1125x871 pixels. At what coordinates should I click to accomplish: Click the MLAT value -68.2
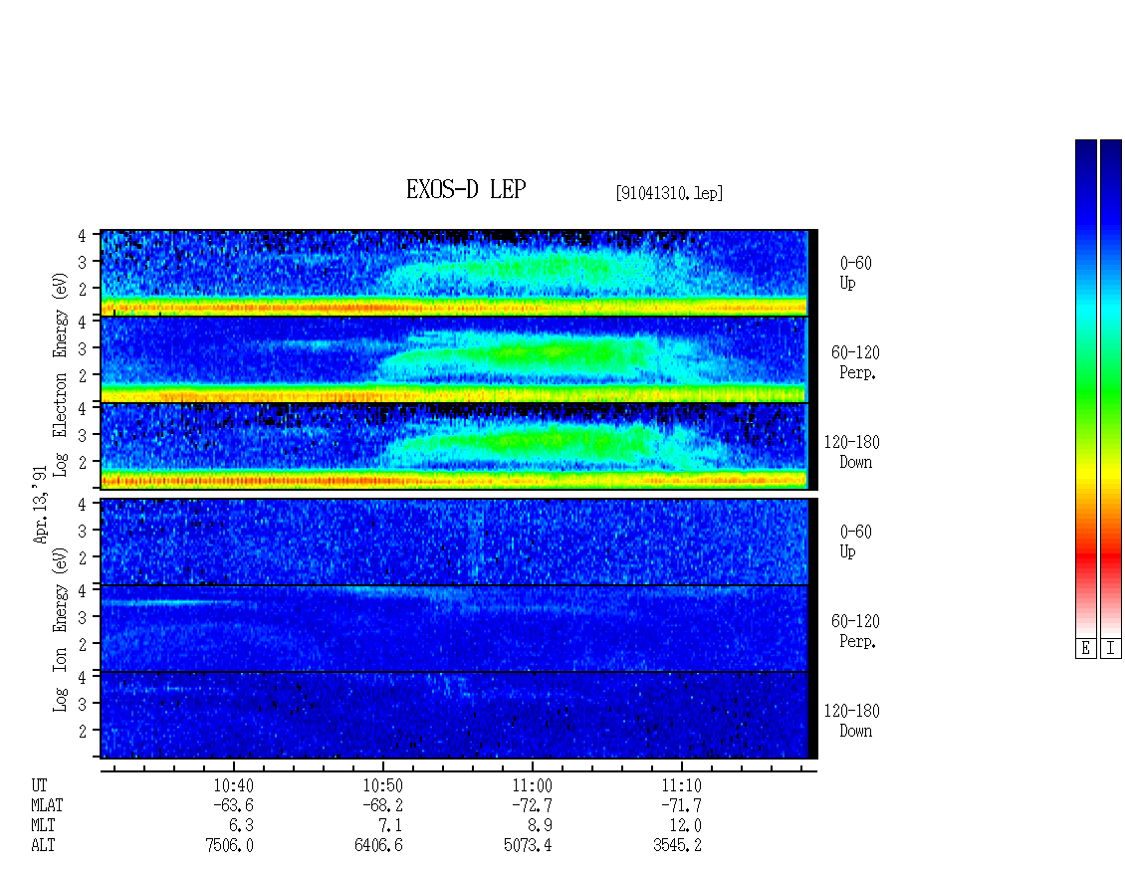click(x=382, y=805)
